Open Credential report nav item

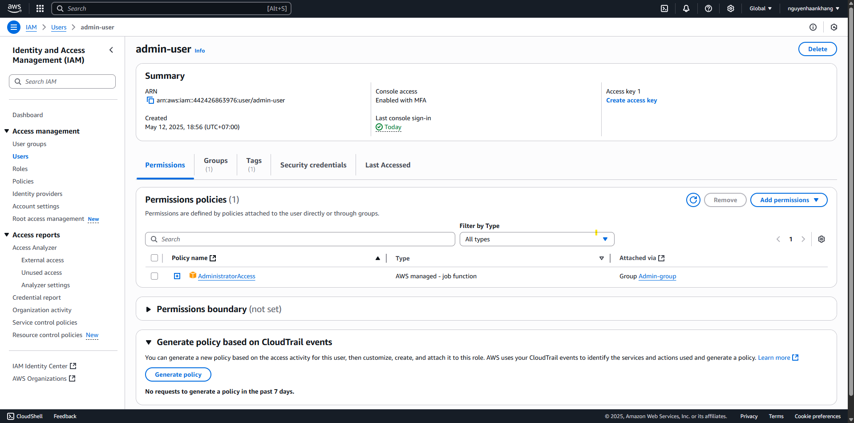click(x=36, y=297)
